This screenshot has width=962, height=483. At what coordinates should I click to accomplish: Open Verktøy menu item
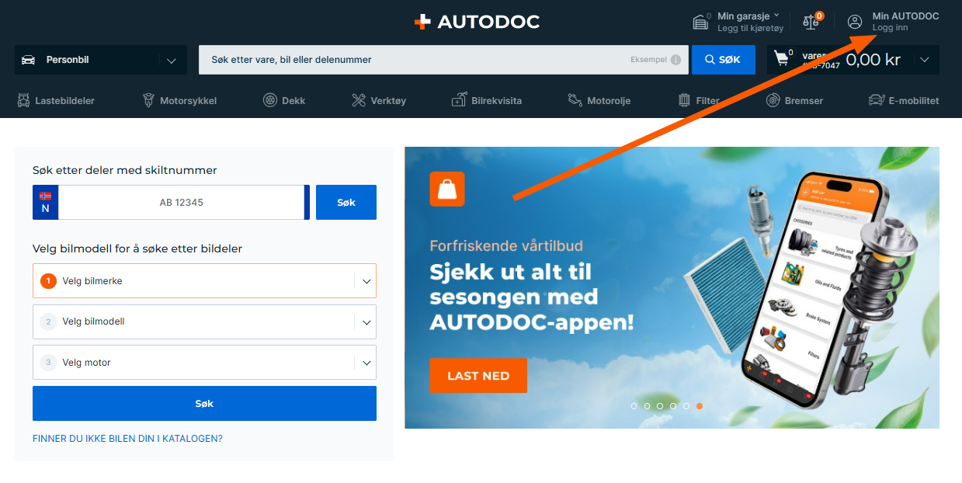tap(379, 100)
